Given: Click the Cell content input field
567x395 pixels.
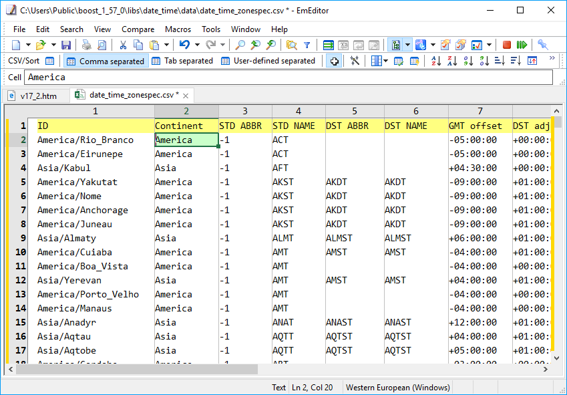Looking at the screenshot, I should click(289, 78).
